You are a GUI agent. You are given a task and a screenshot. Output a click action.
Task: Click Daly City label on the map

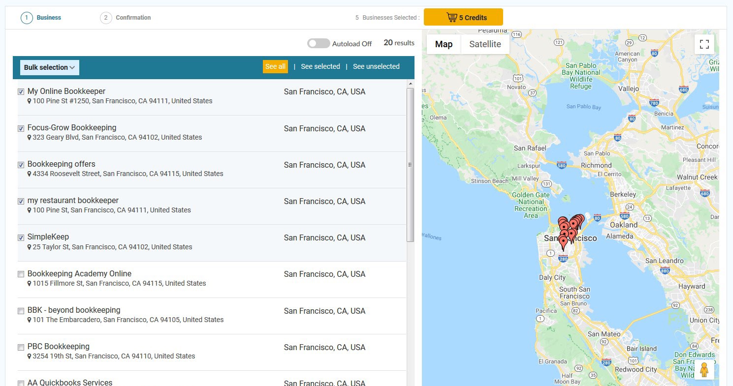tap(552, 277)
